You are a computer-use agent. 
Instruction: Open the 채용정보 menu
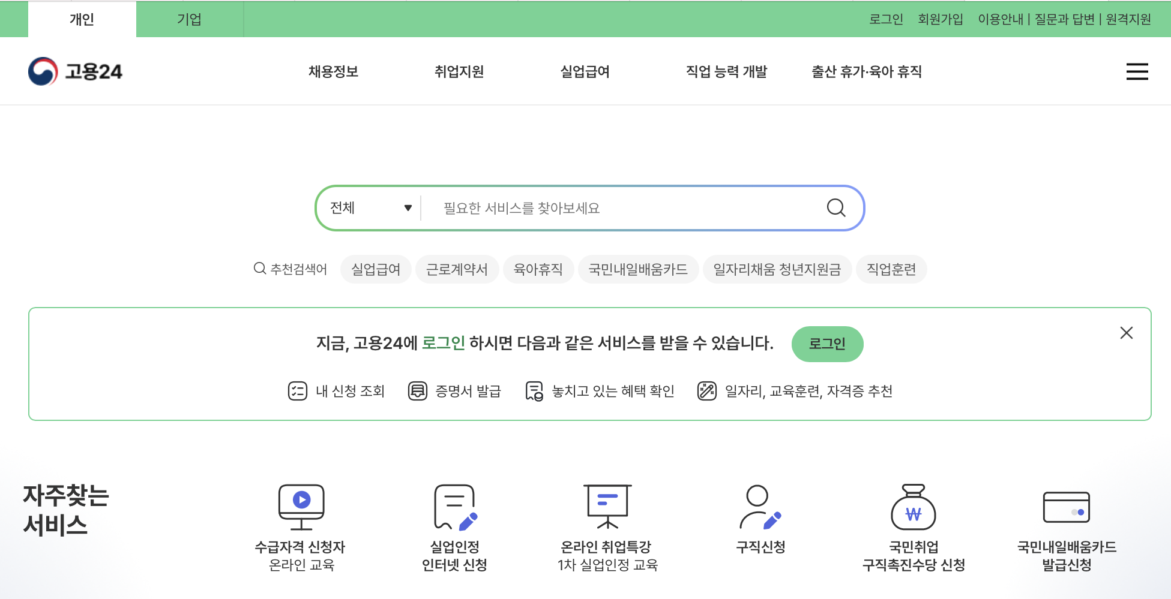[333, 71]
